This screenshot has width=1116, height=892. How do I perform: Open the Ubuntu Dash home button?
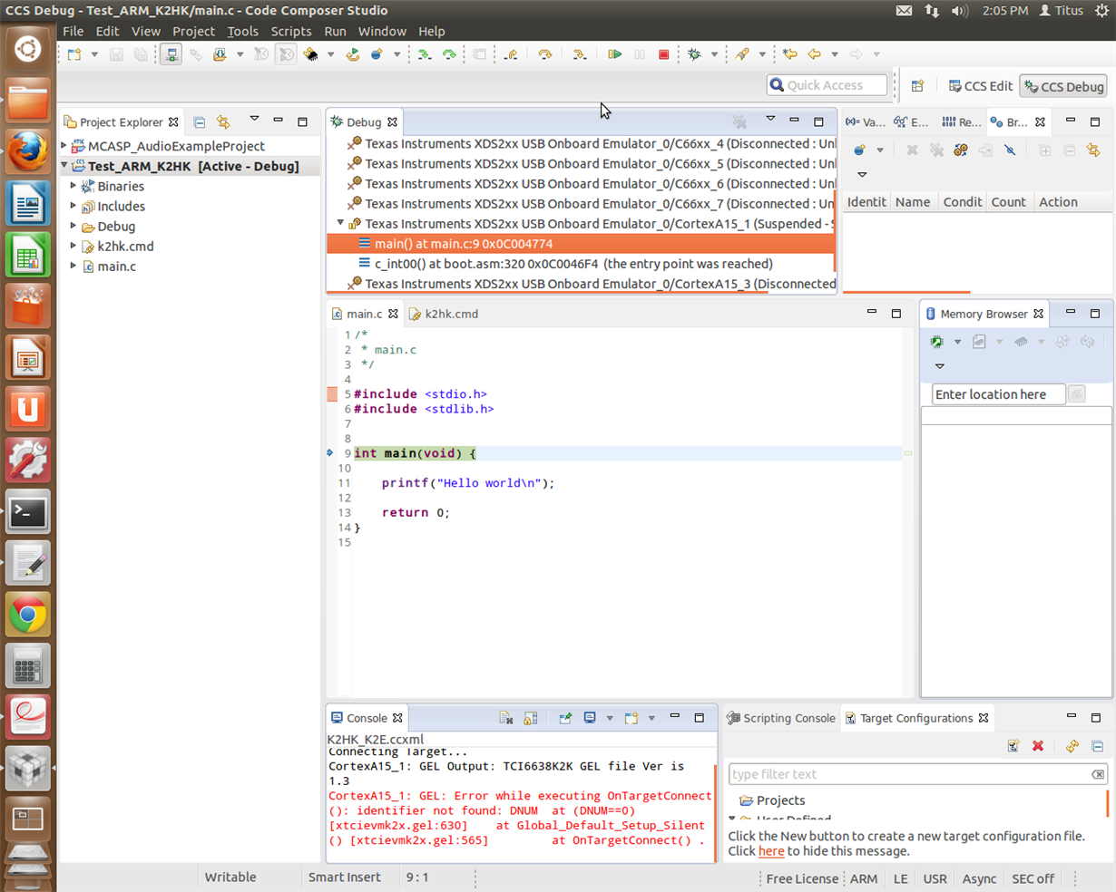pos(28,49)
